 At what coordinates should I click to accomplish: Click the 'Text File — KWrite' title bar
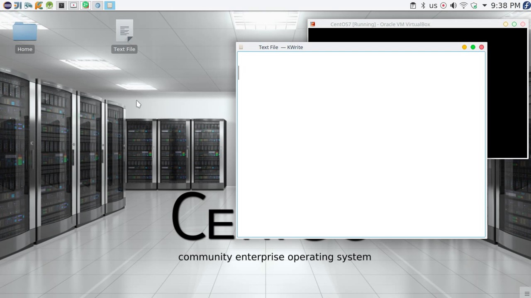pyautogui.click(x=281, y=47)
